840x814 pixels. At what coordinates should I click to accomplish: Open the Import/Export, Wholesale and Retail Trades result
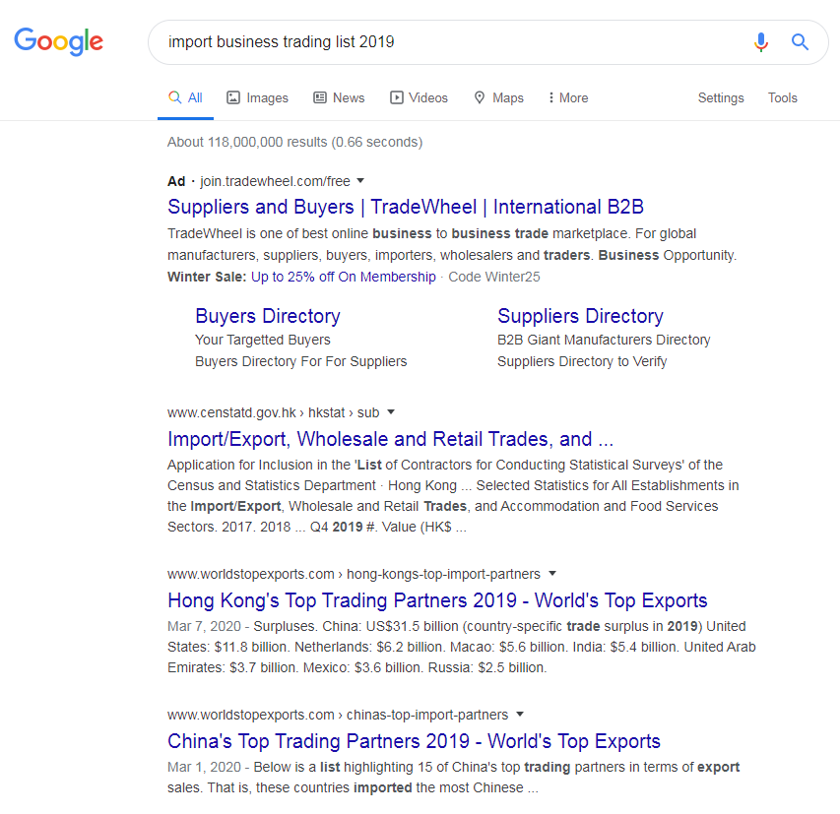pos(391,439)
